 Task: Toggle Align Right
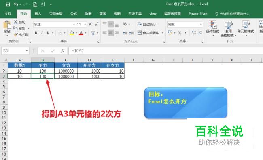117,33
